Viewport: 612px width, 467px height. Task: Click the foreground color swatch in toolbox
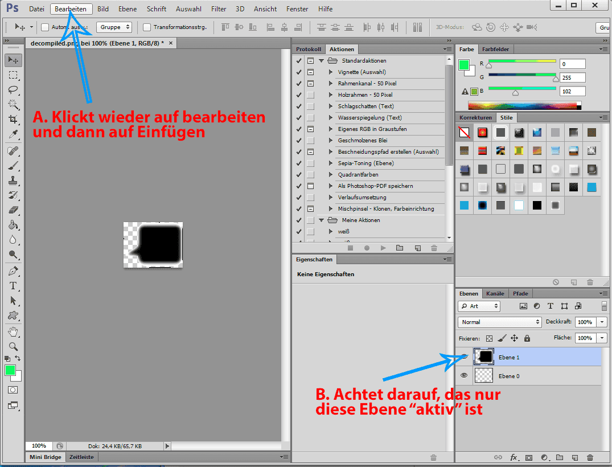pyautogui.click(x=10, y=370)
